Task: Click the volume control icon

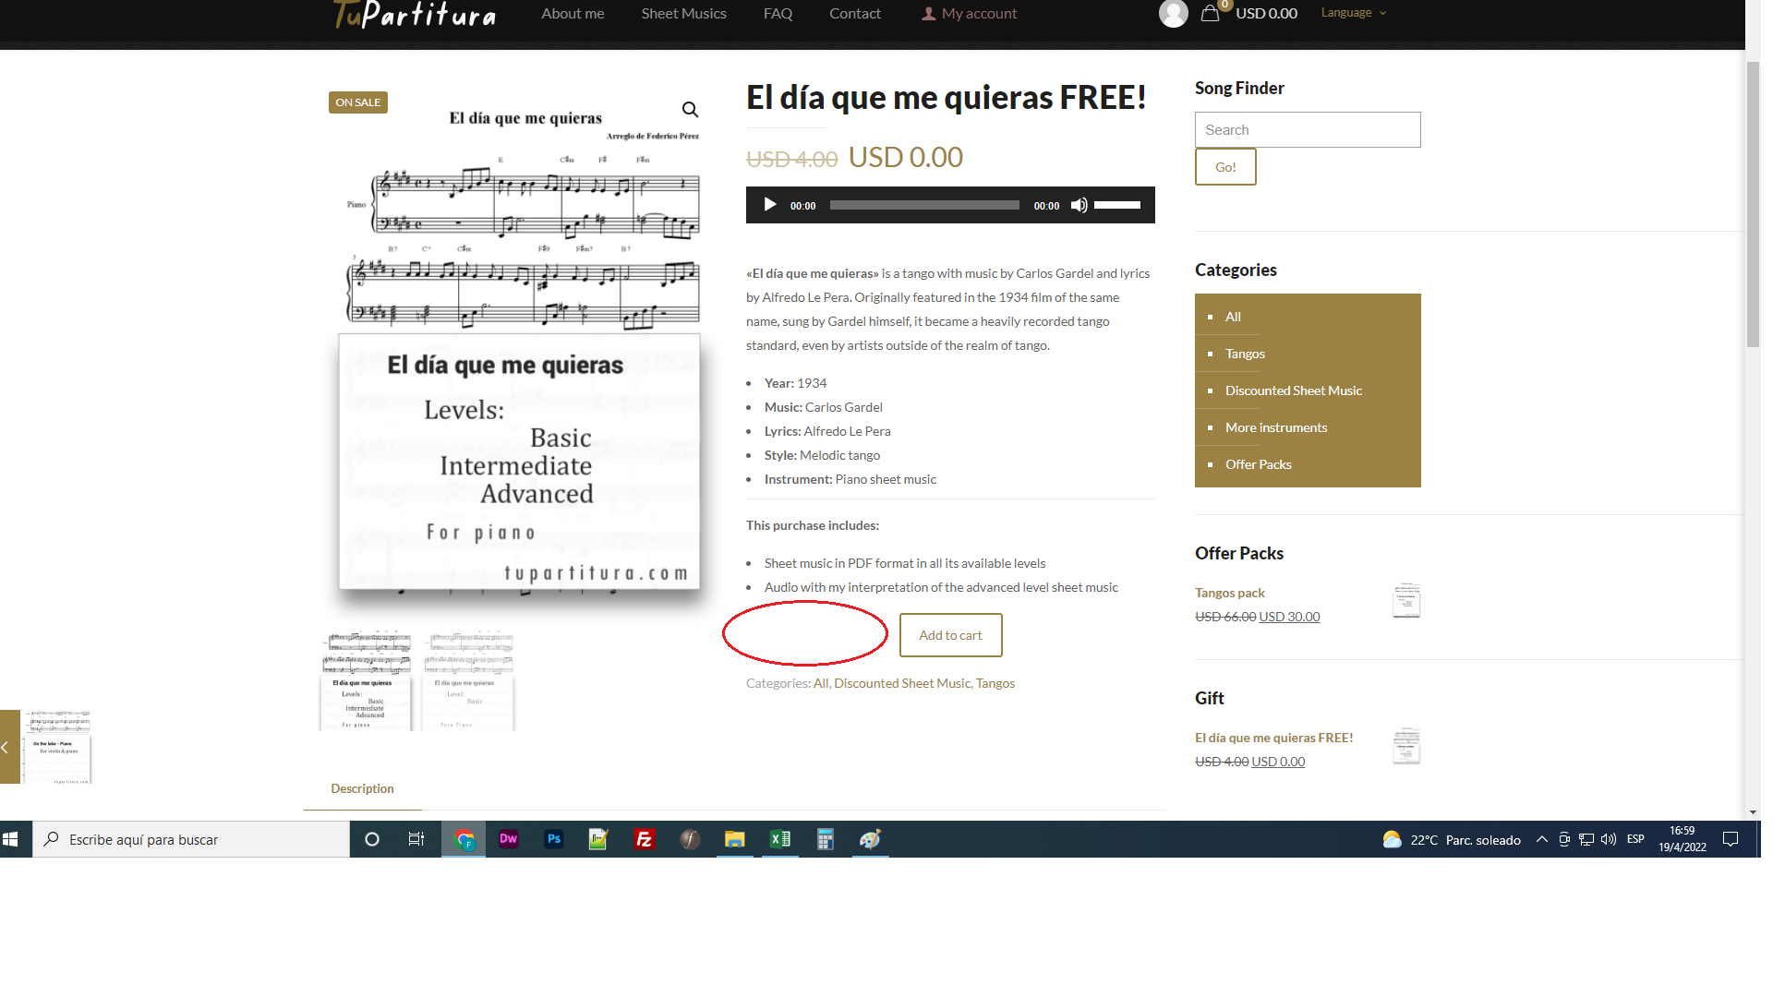Action: click(x=1078, y=205)
